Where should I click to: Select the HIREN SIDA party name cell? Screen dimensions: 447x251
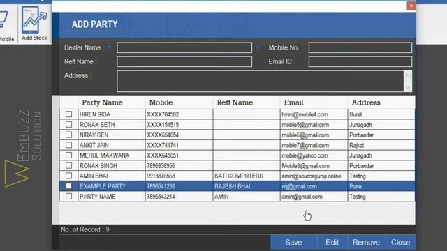point(112,114)
